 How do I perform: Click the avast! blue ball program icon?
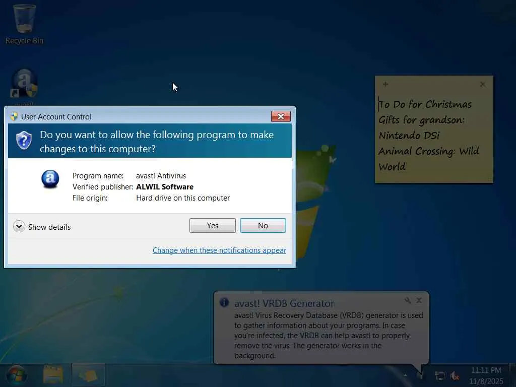[x=50, y=179]
